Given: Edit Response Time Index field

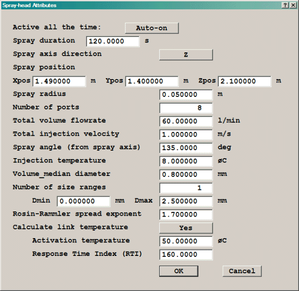Looking at the screenshot, I should [186, 255].
